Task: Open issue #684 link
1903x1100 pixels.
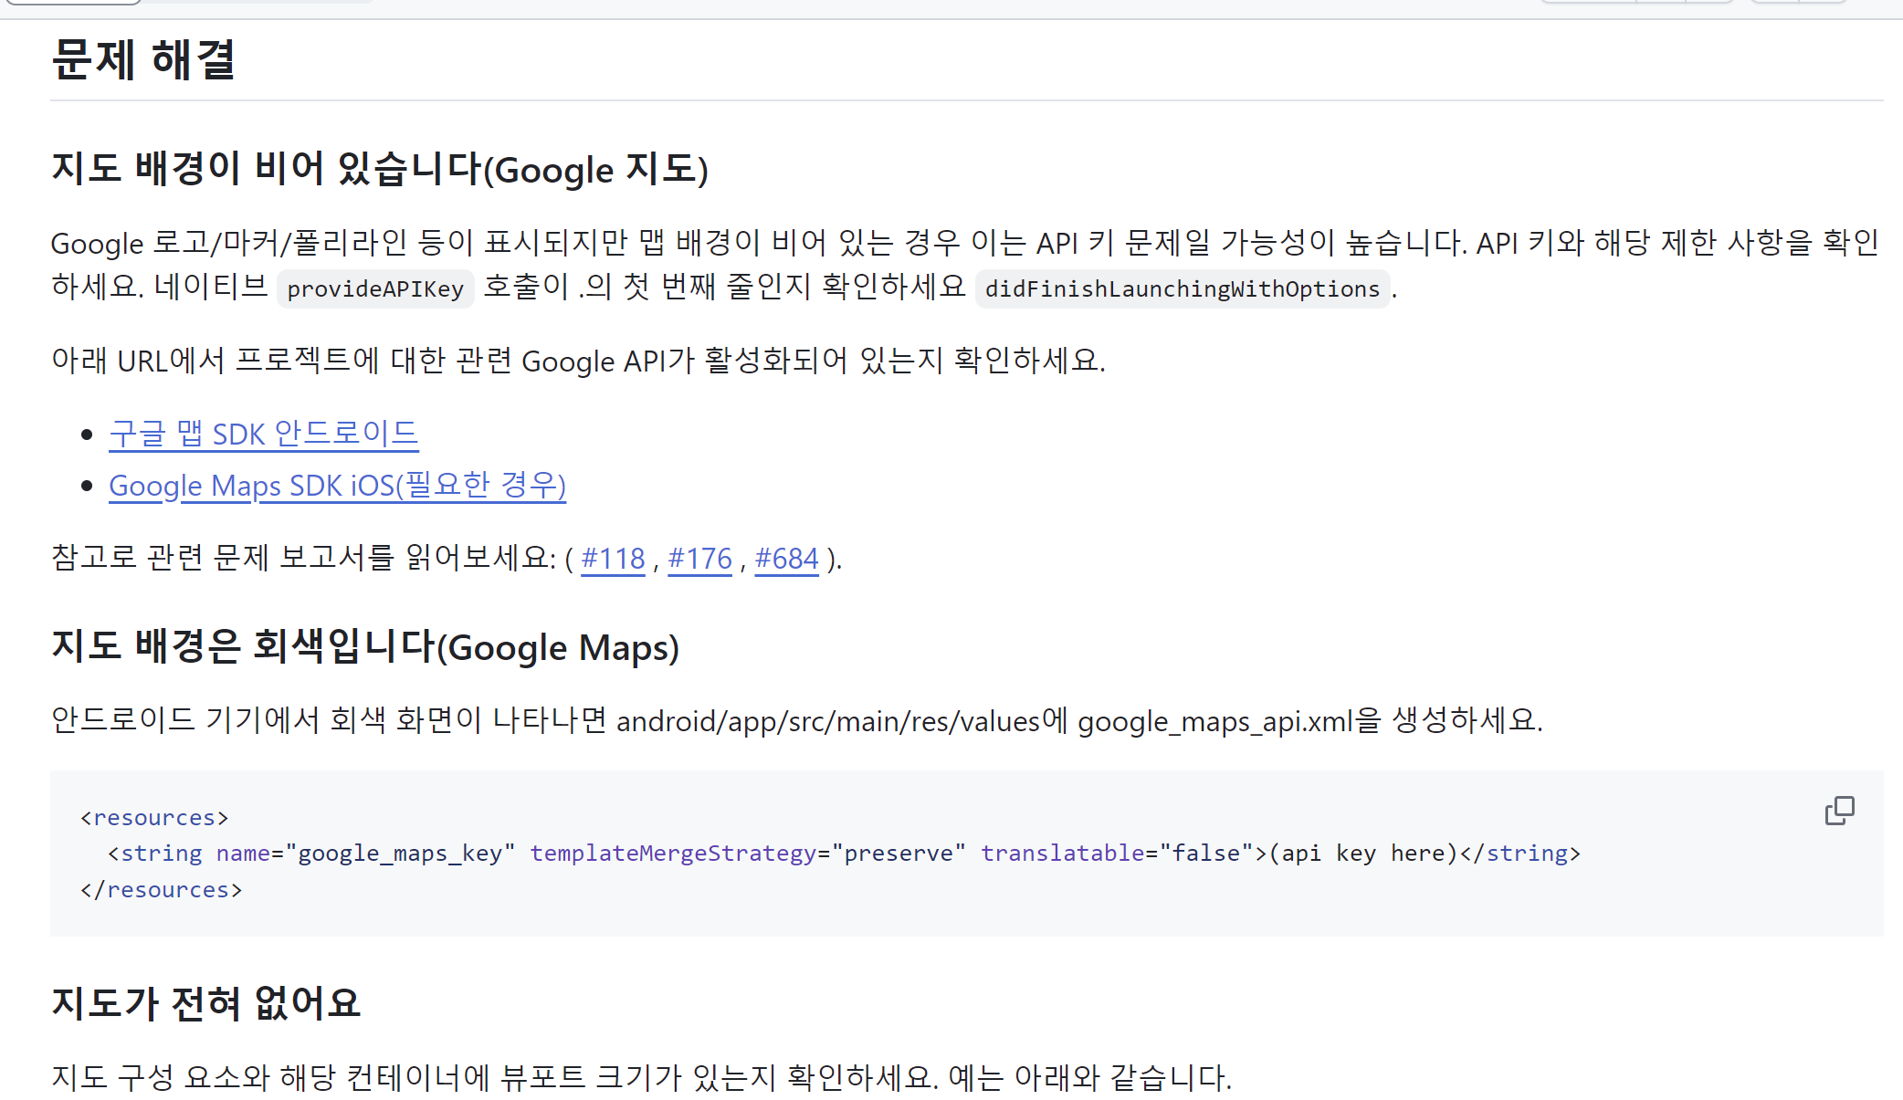Action: point(786,558)
